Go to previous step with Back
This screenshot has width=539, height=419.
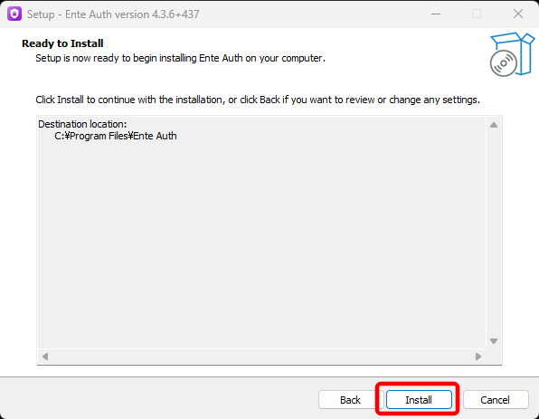[x=350, y=400]
